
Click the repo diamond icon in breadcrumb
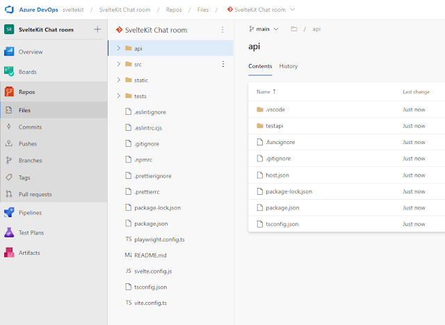coord(230,9)
